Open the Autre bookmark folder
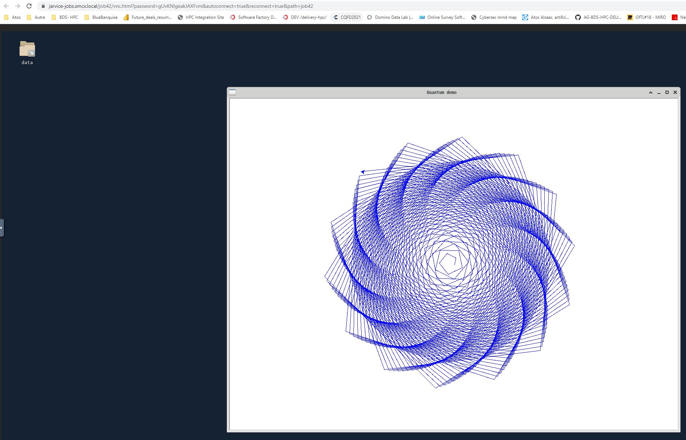 point(36,17)
